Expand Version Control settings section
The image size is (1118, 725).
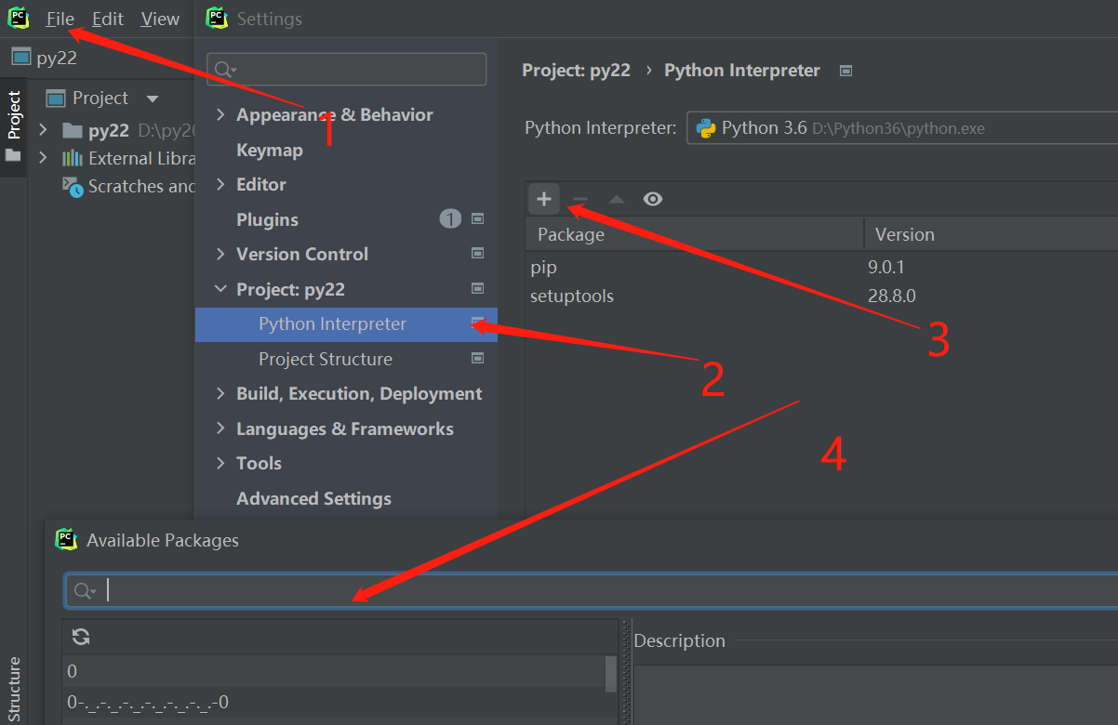click(x=220, y=254)
